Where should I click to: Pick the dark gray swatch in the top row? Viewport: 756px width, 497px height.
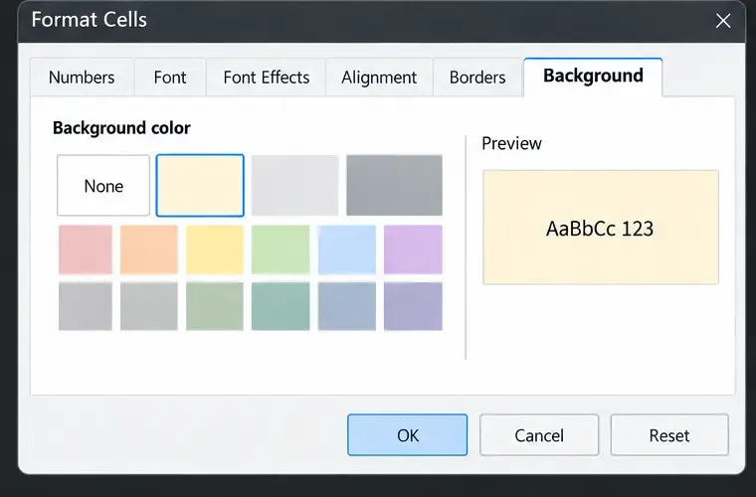[x=394, y=186]
